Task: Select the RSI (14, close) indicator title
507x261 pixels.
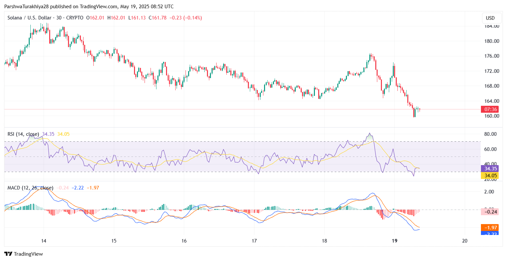Action: (x=23, y=134)
